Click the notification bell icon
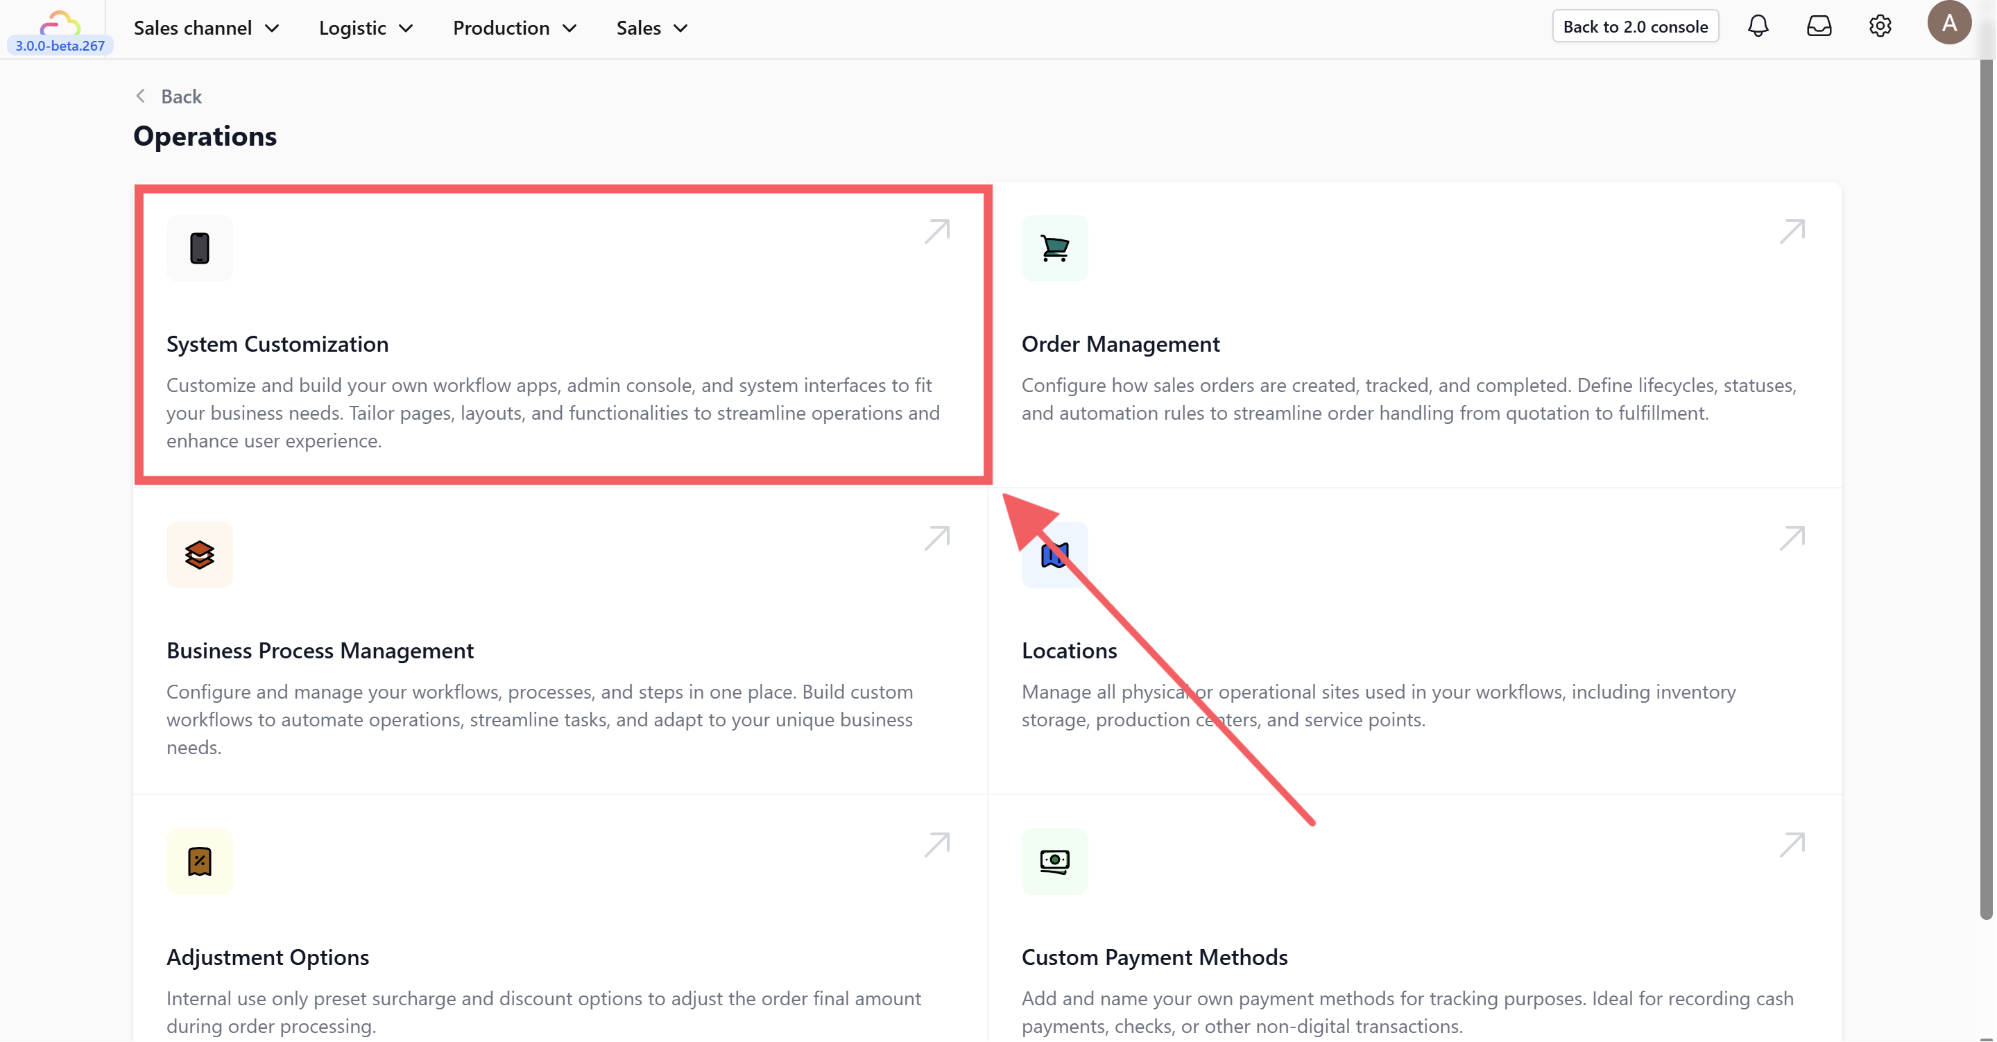The image size is (1997, 1042). point(1758,26)
